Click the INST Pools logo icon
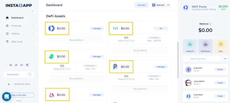 pos(185,7)
